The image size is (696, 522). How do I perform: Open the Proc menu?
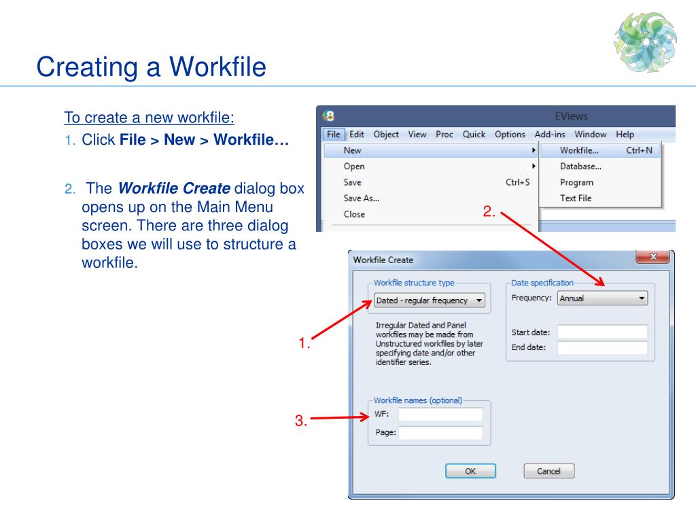[x=445, y=135]
